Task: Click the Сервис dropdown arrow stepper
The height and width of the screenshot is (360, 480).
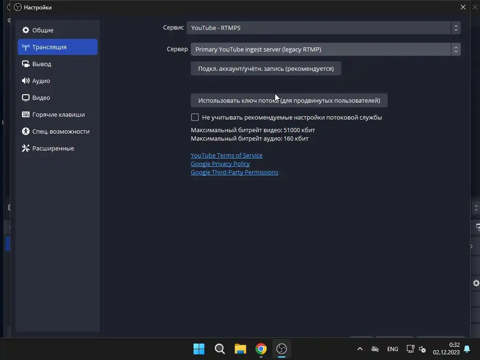Action: (456, 28)
